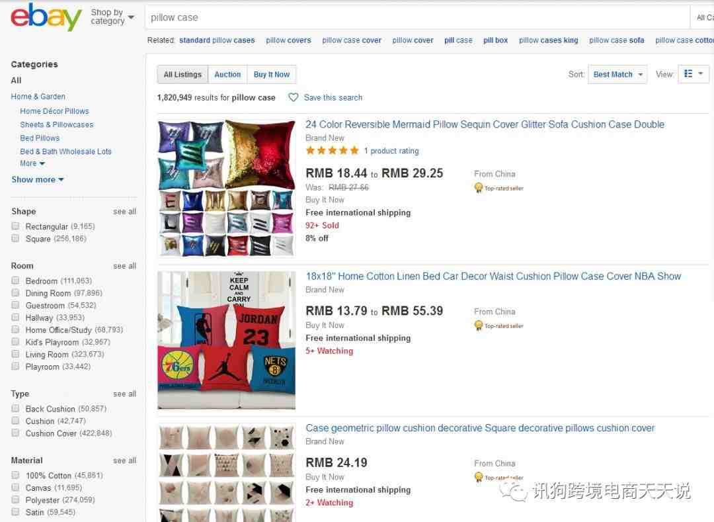Click the search field containing pillow case

[417, 18]
